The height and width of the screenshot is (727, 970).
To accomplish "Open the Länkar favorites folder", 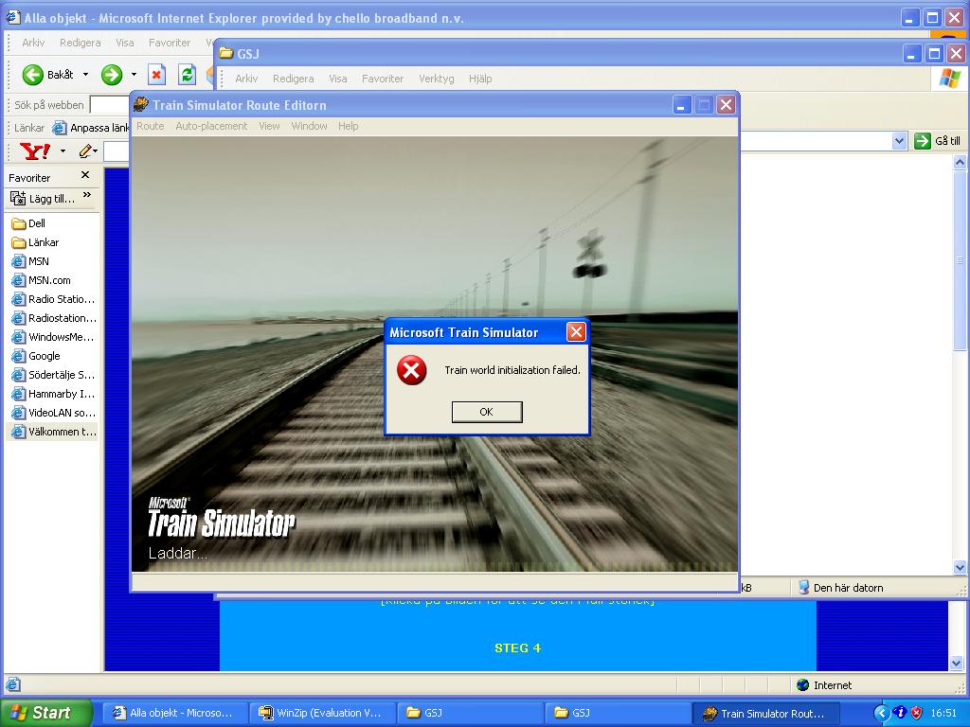I will click(35, 242).
